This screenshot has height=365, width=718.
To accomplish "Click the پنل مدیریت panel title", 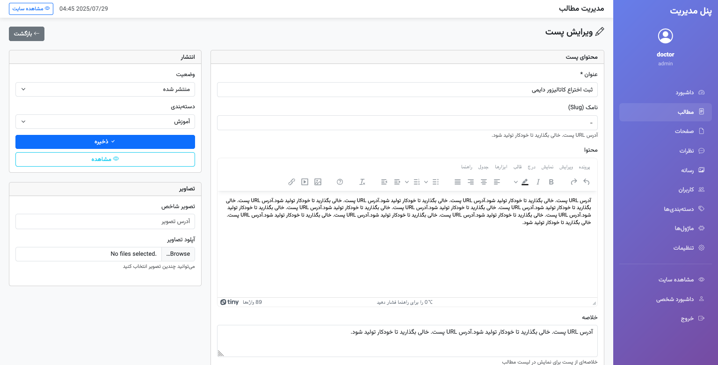I will (x=690, y=11).
